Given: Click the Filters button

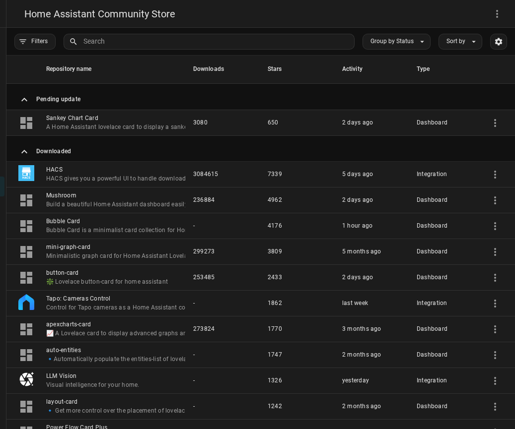Looking at the screenshot, I should pos(35,41).
